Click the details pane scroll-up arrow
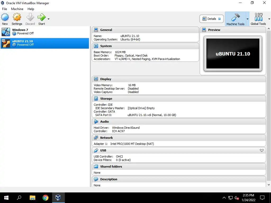 pyautogui.click(x=269, y=29)
